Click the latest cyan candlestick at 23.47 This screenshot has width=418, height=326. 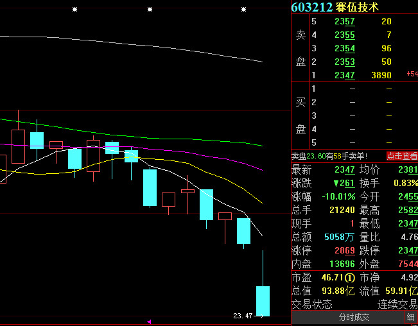(263, 300)
